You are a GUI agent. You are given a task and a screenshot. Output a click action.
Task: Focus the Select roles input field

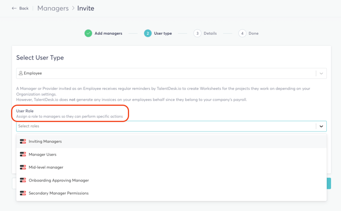point(166,126)
